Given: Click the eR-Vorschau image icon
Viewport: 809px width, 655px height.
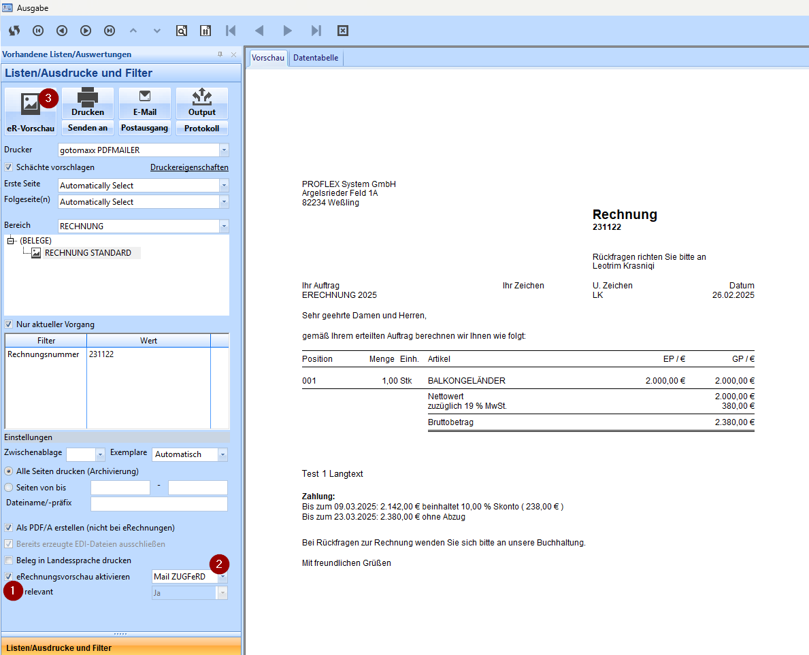Looking at the screenshot, I should (x=31, y=103).
